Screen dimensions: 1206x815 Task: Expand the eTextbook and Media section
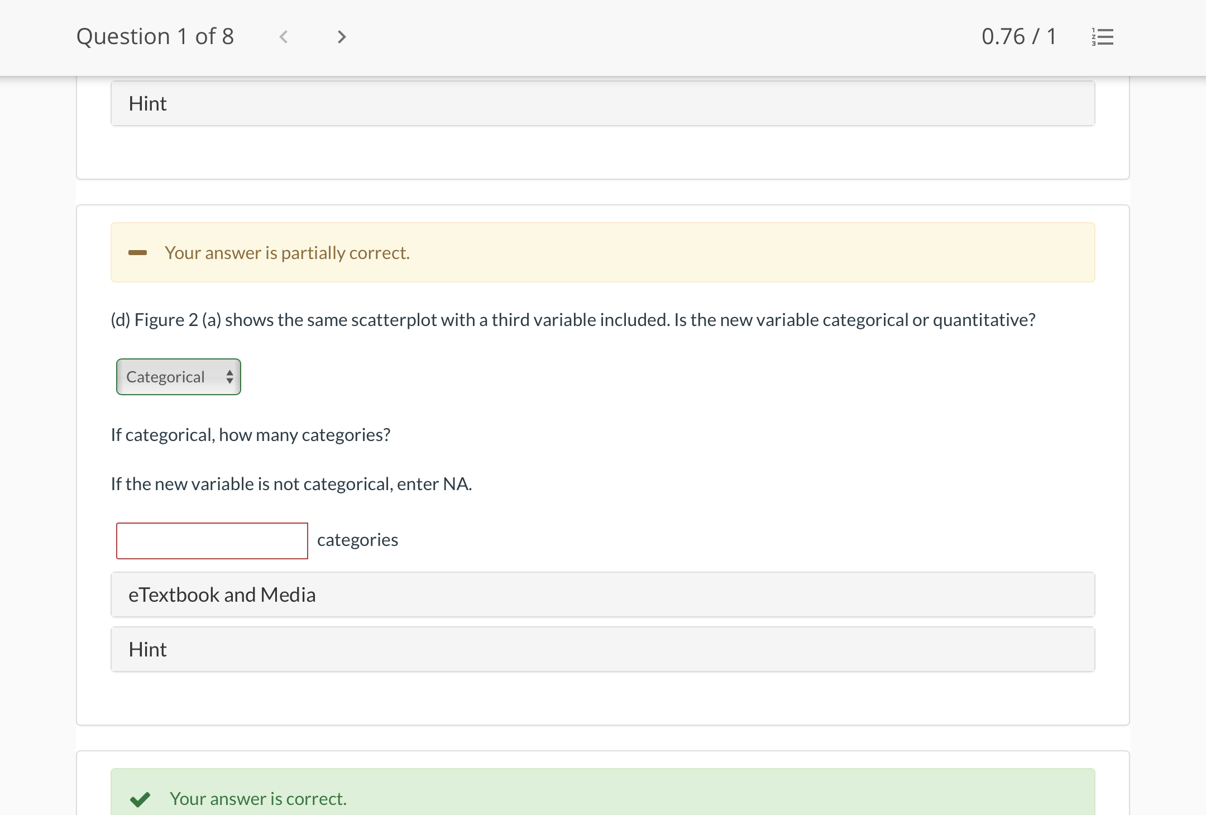602,595
